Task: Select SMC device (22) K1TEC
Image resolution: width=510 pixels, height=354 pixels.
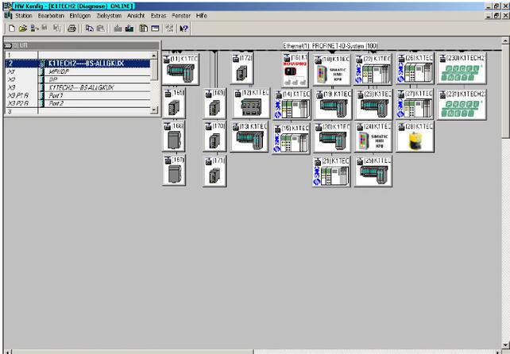Action: [x=373, y=70]
